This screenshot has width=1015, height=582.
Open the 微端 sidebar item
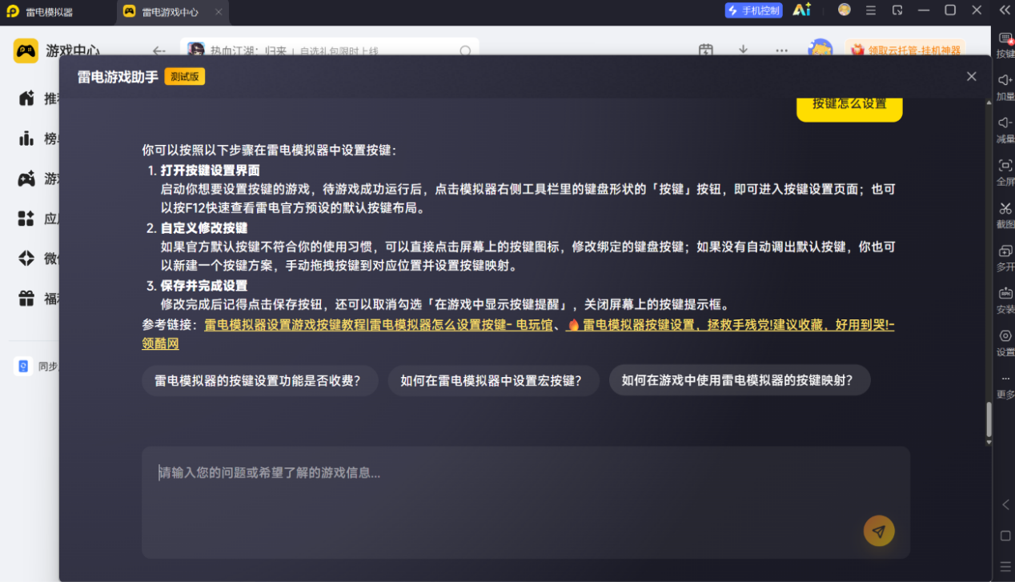tap(38, 259)
